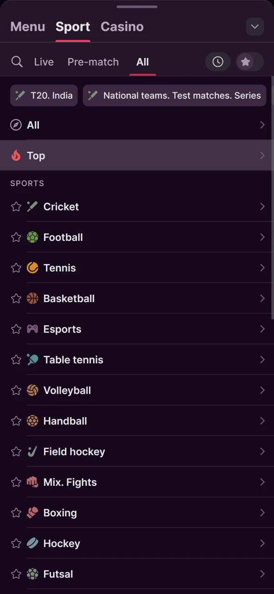Click the Esports gamepad icon

32,329
